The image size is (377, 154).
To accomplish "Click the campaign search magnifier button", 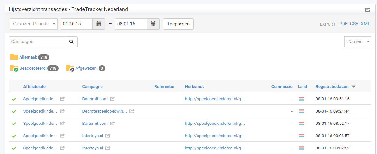I will tap(71, 42).
